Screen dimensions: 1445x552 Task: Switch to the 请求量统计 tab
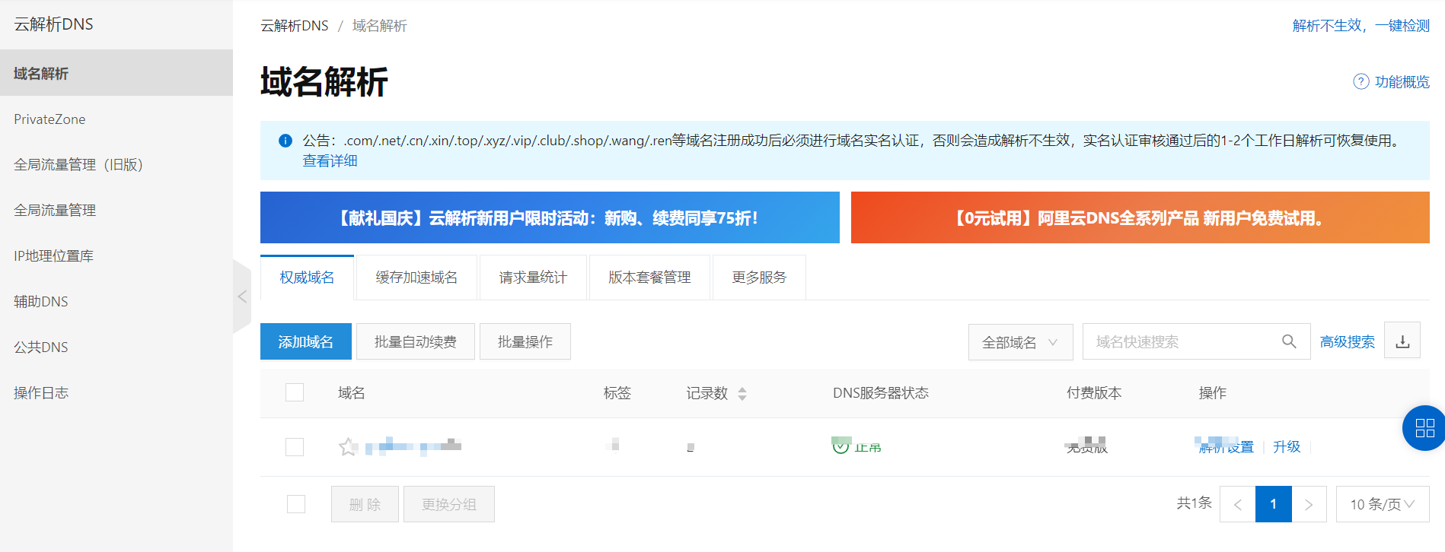[533, 278]
